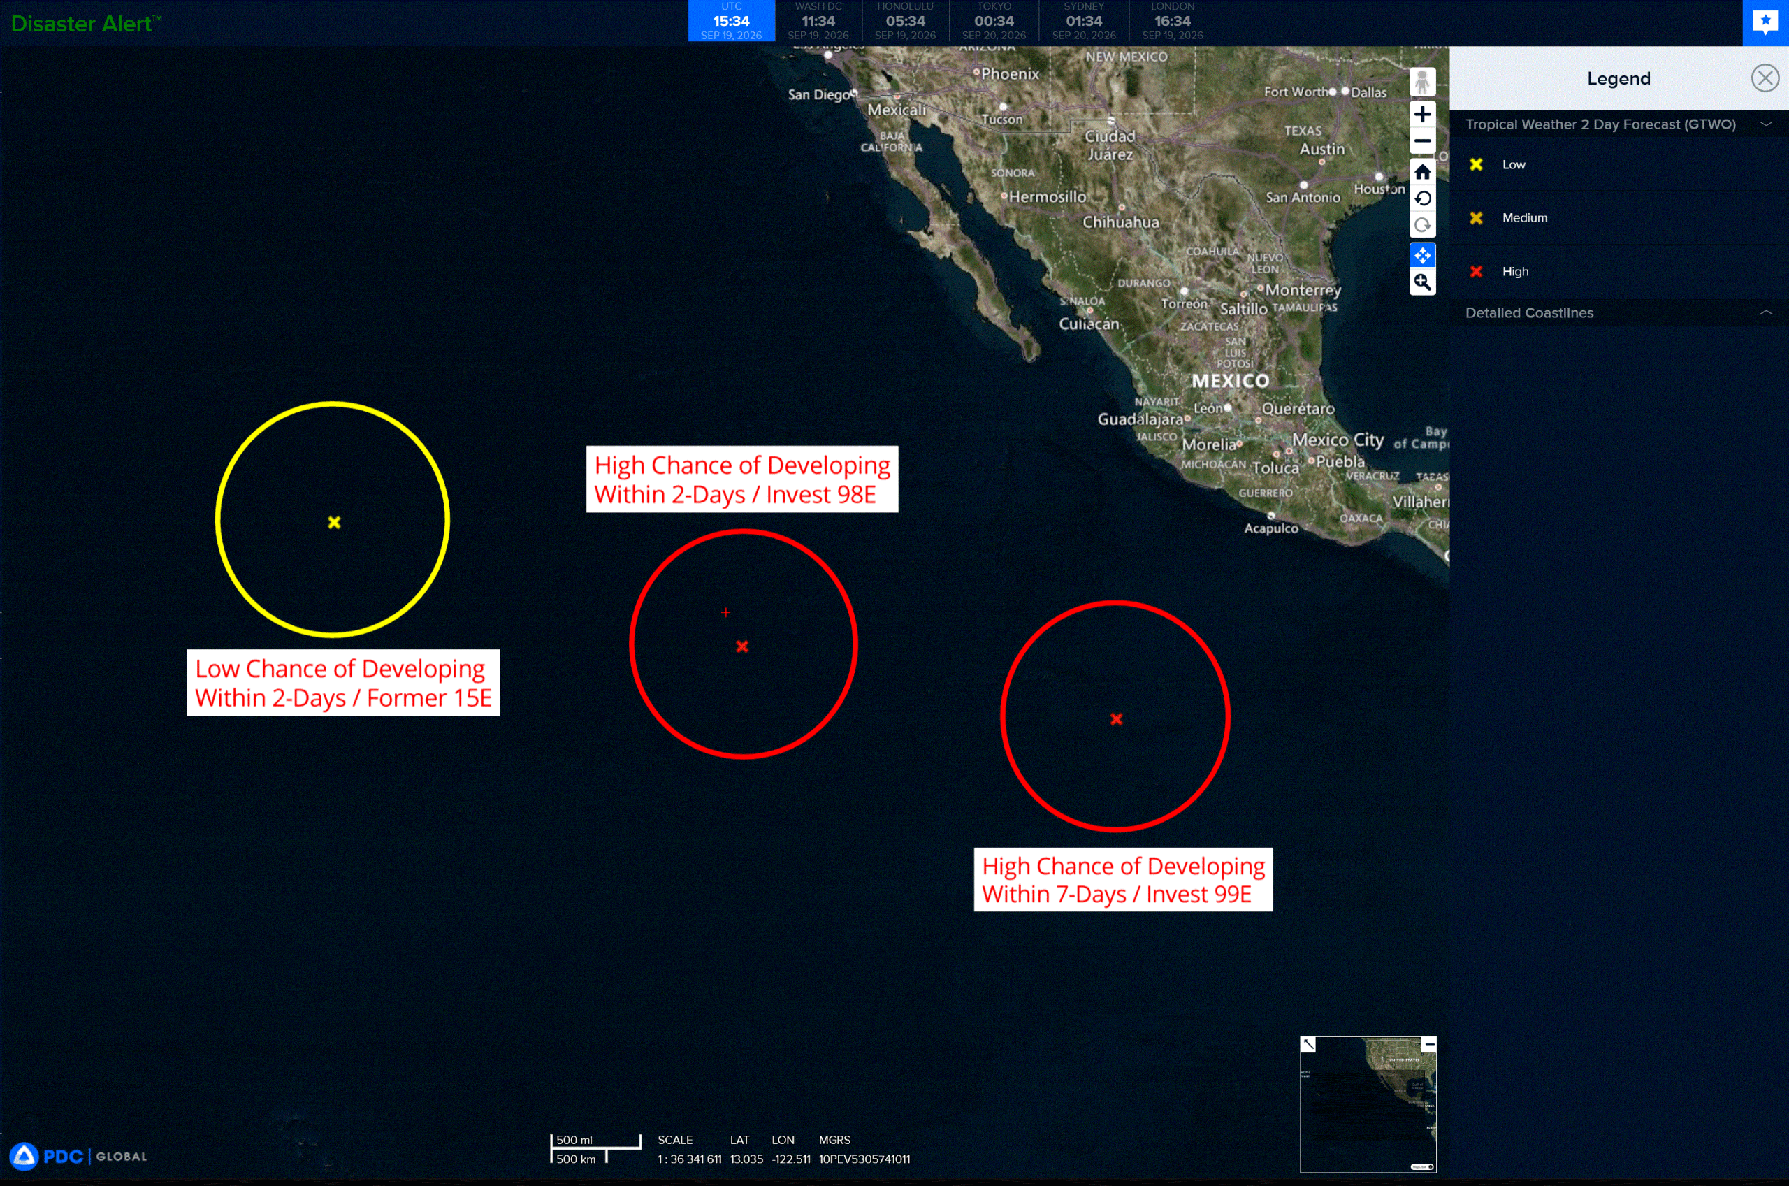Activate the zoom magnifier tool

(x=1422, y=283)
